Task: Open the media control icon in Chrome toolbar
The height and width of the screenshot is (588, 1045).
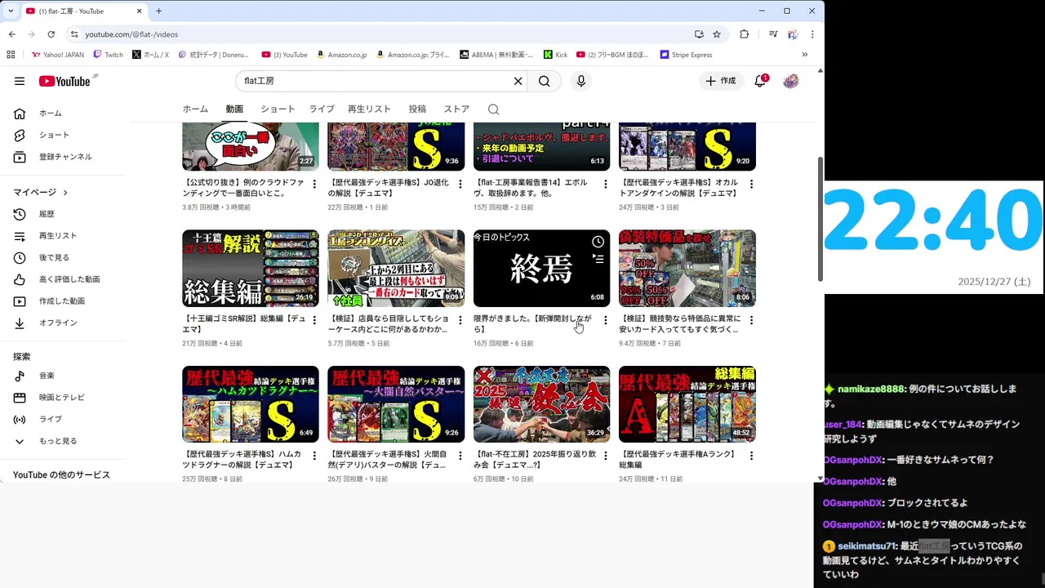Action: pos(772,34)
